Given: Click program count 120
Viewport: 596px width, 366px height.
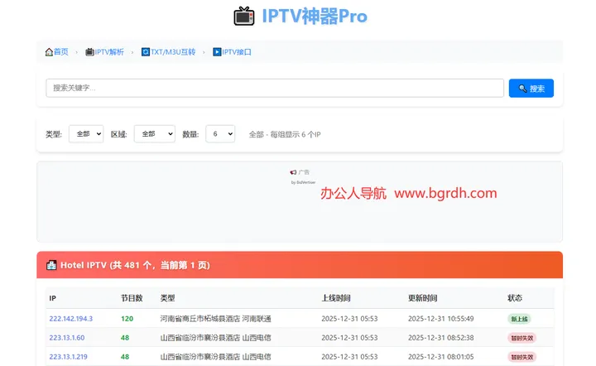Looking at the screenshot, I should coord(127,319).
